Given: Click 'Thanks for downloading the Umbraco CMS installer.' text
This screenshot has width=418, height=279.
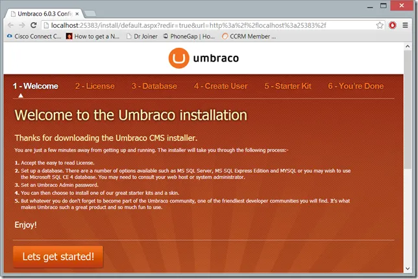Looking at the screenshot, I should click(x=106, y=138).
